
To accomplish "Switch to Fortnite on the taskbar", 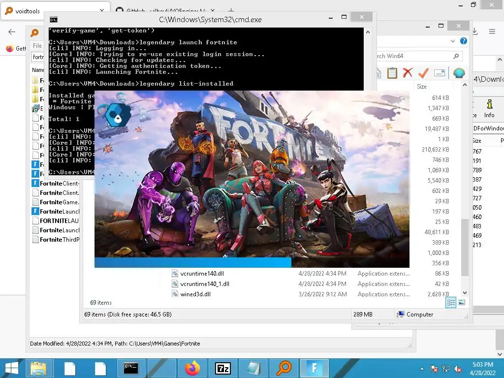I will point(315,368).
